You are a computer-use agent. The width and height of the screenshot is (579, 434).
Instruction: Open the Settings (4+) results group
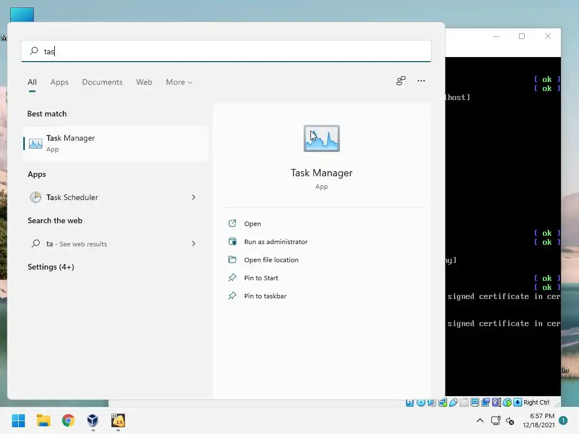click(51, 267)
